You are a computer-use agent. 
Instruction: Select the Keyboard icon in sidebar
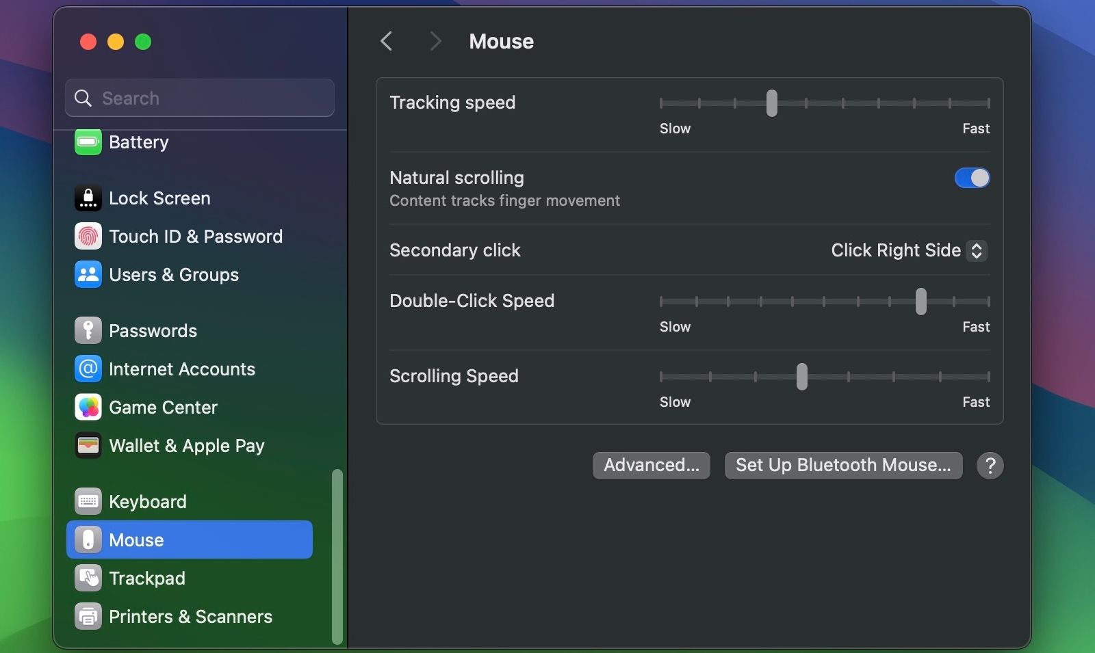pos(88,501)
